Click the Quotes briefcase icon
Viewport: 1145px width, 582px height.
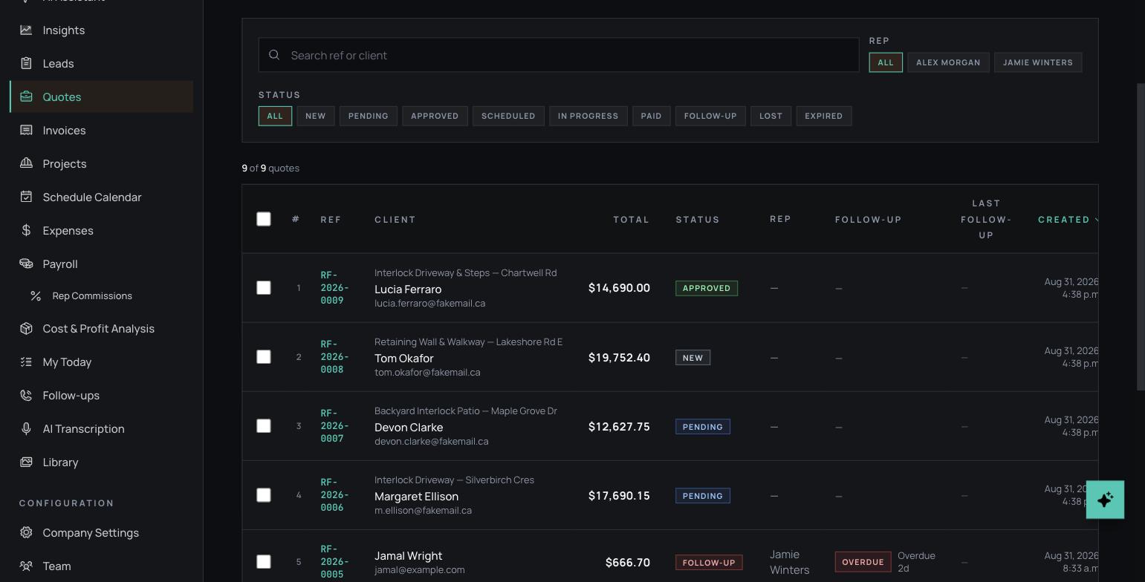pyautogui.click(x=26, y=97)
